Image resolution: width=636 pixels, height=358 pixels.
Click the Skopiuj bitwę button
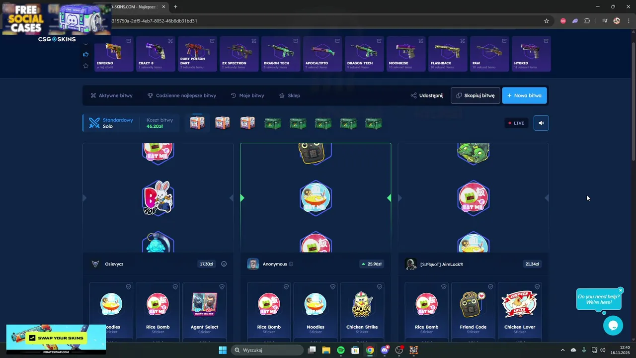coord(476,95)
